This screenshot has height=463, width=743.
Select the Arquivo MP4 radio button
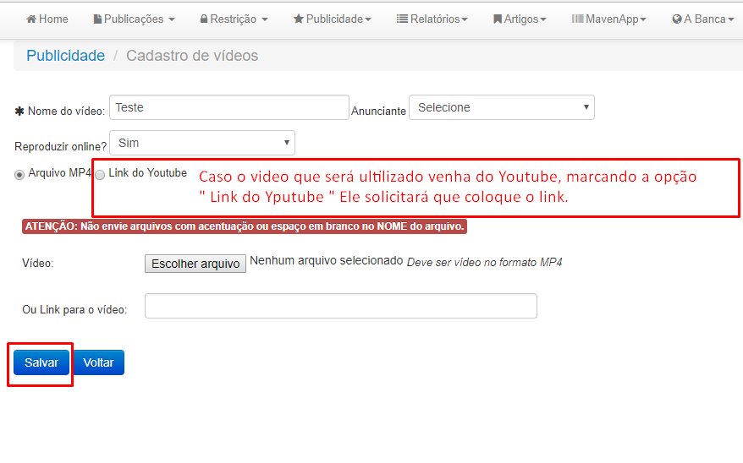click(19, 175)
